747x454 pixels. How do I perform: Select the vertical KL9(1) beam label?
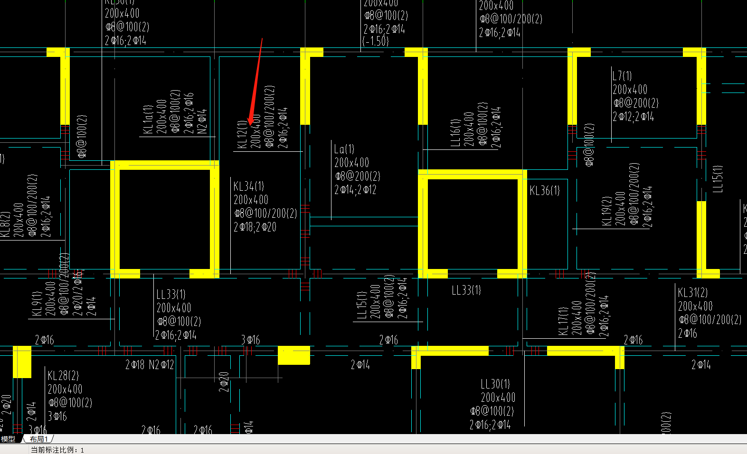37,303
